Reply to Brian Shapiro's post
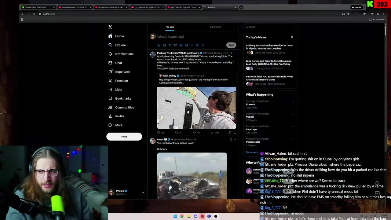 (161, 133)
